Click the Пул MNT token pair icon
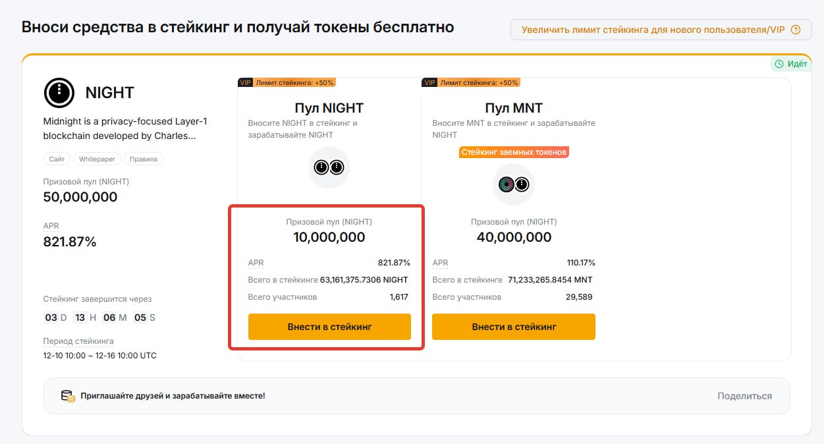The width and height of the screenshot is (824, 444). [514, 184]
